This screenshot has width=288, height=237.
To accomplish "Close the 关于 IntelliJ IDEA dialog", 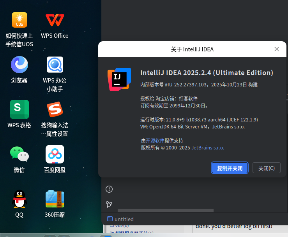I will 277,49.
